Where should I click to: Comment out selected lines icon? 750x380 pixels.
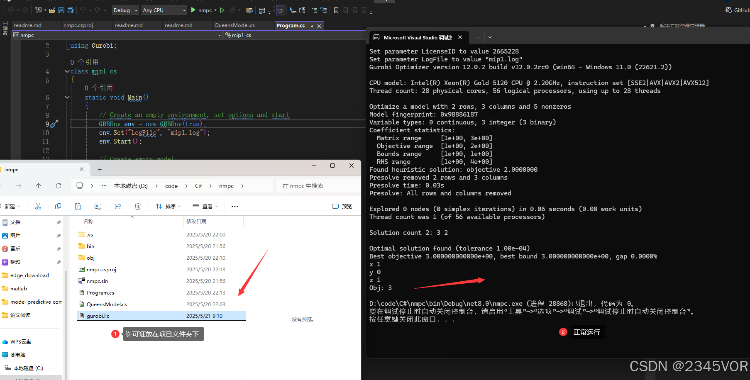tap(315, 10)
